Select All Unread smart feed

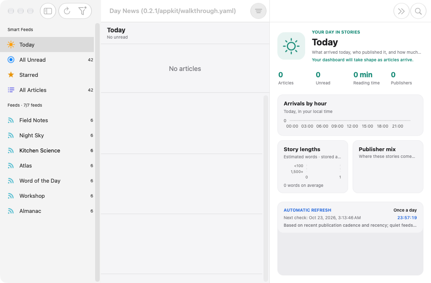[x=47, y=60]
